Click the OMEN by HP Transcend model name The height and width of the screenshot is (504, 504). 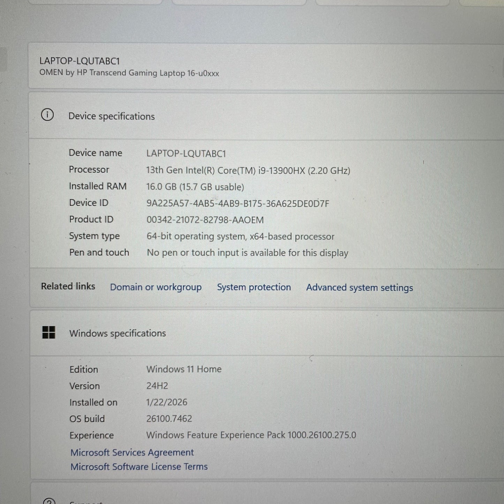pyautogui.click(x=129, y=73)
